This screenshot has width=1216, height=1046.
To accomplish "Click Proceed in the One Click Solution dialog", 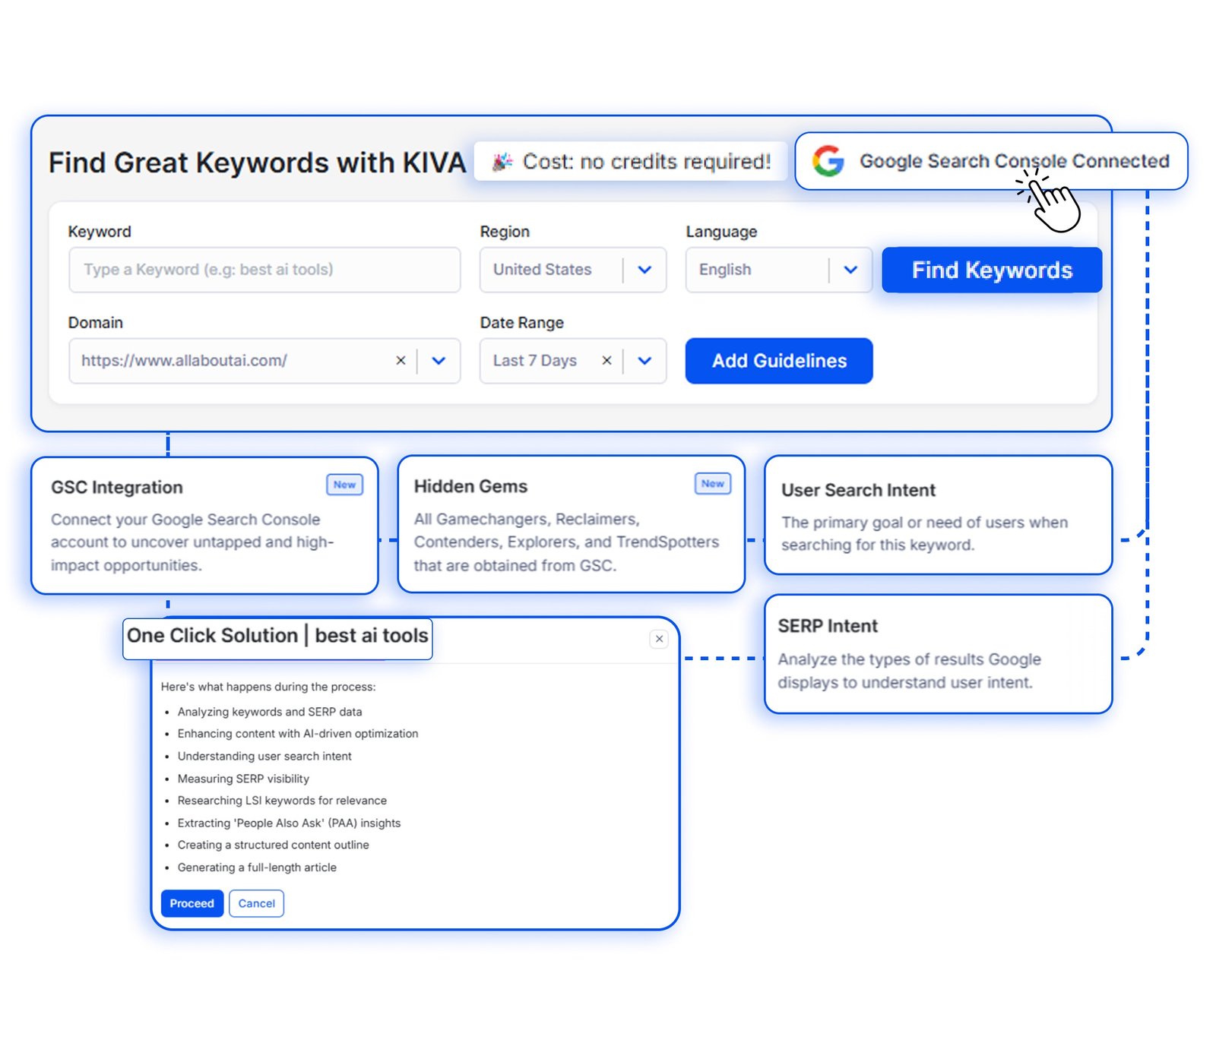I will (192, 903).
